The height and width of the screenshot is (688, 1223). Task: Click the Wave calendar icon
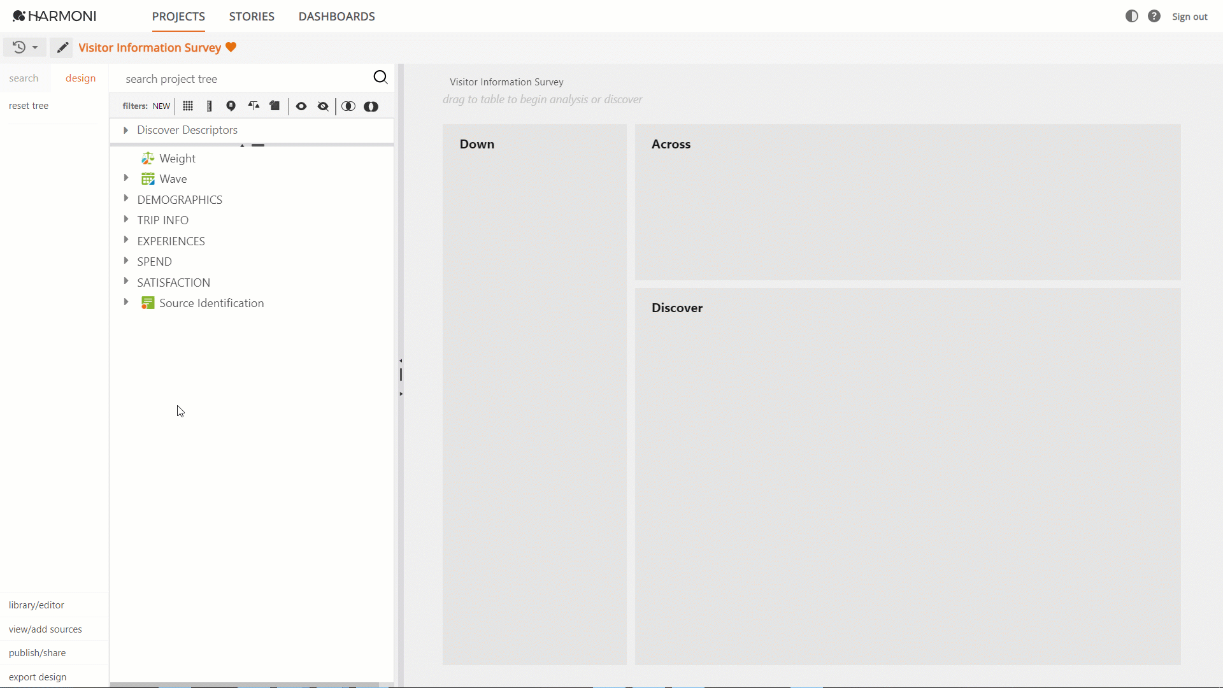(x=148, y=178)
